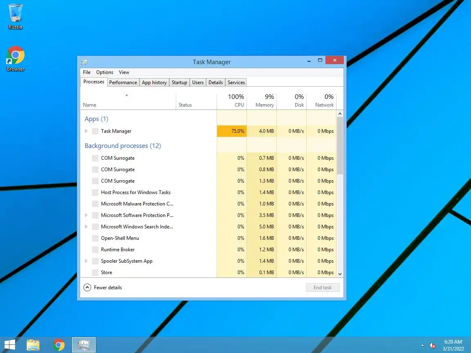Sort by the Disk column header
The width and height of the screenshot is (471, 353).
[x=292, y=101]
